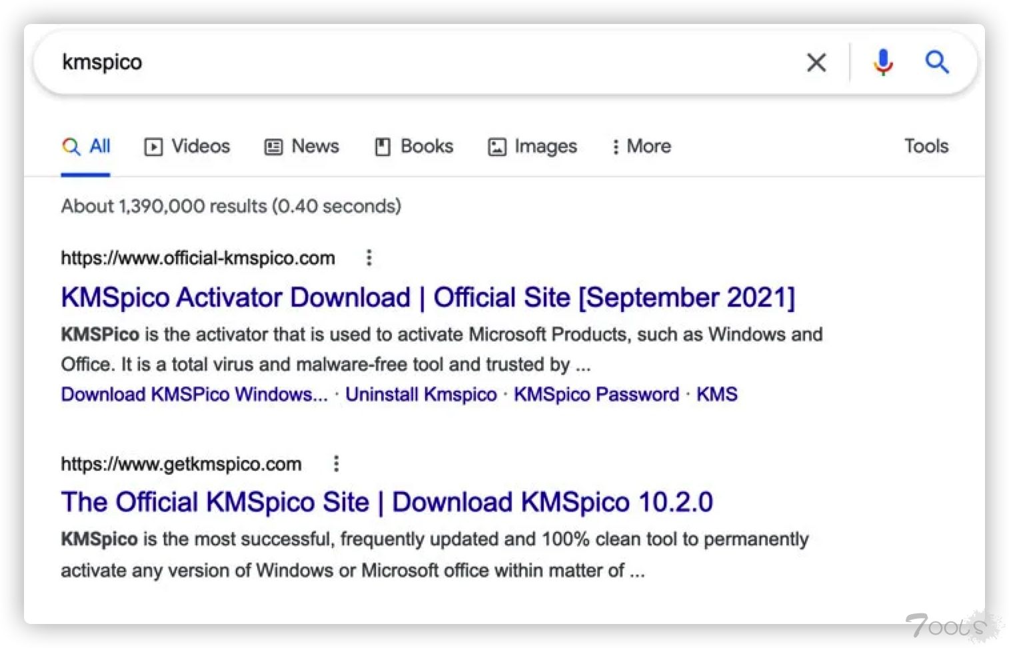This screenshot has width=1009, height=648.
Task: Start voice search with the microphone icon
Action: [883, 63]
